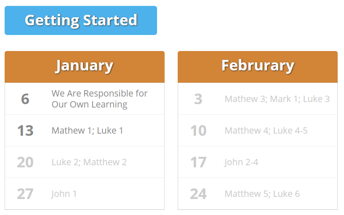Click the date number 13
The width and height of the screenshot is (344, 215).
point(25,130)
